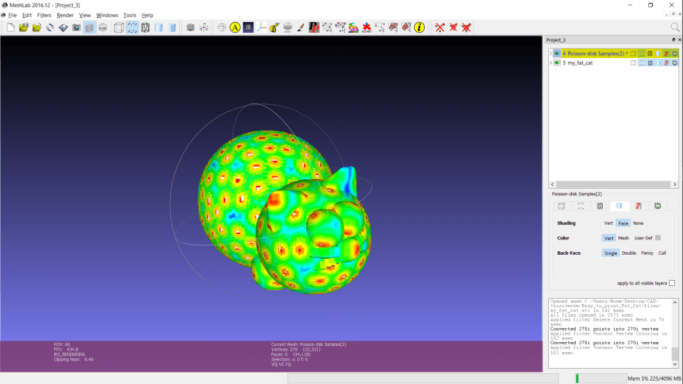Reload the current mesh from disk
Image resolution: width=683 pixels, height=384 pixels.
point(48,27)
